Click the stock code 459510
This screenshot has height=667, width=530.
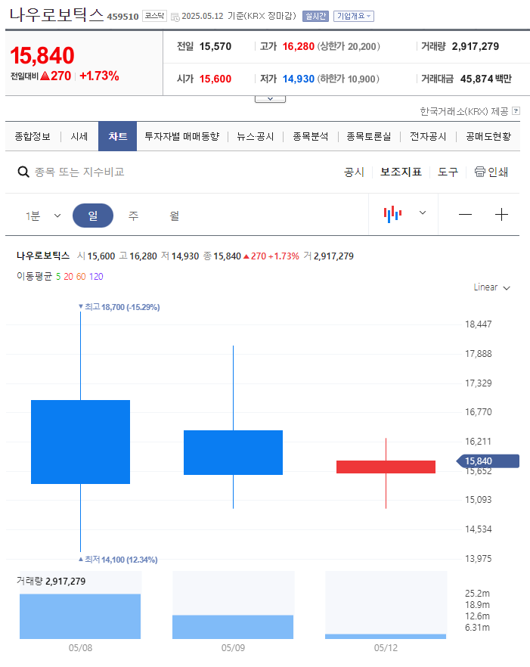[122, 17]
